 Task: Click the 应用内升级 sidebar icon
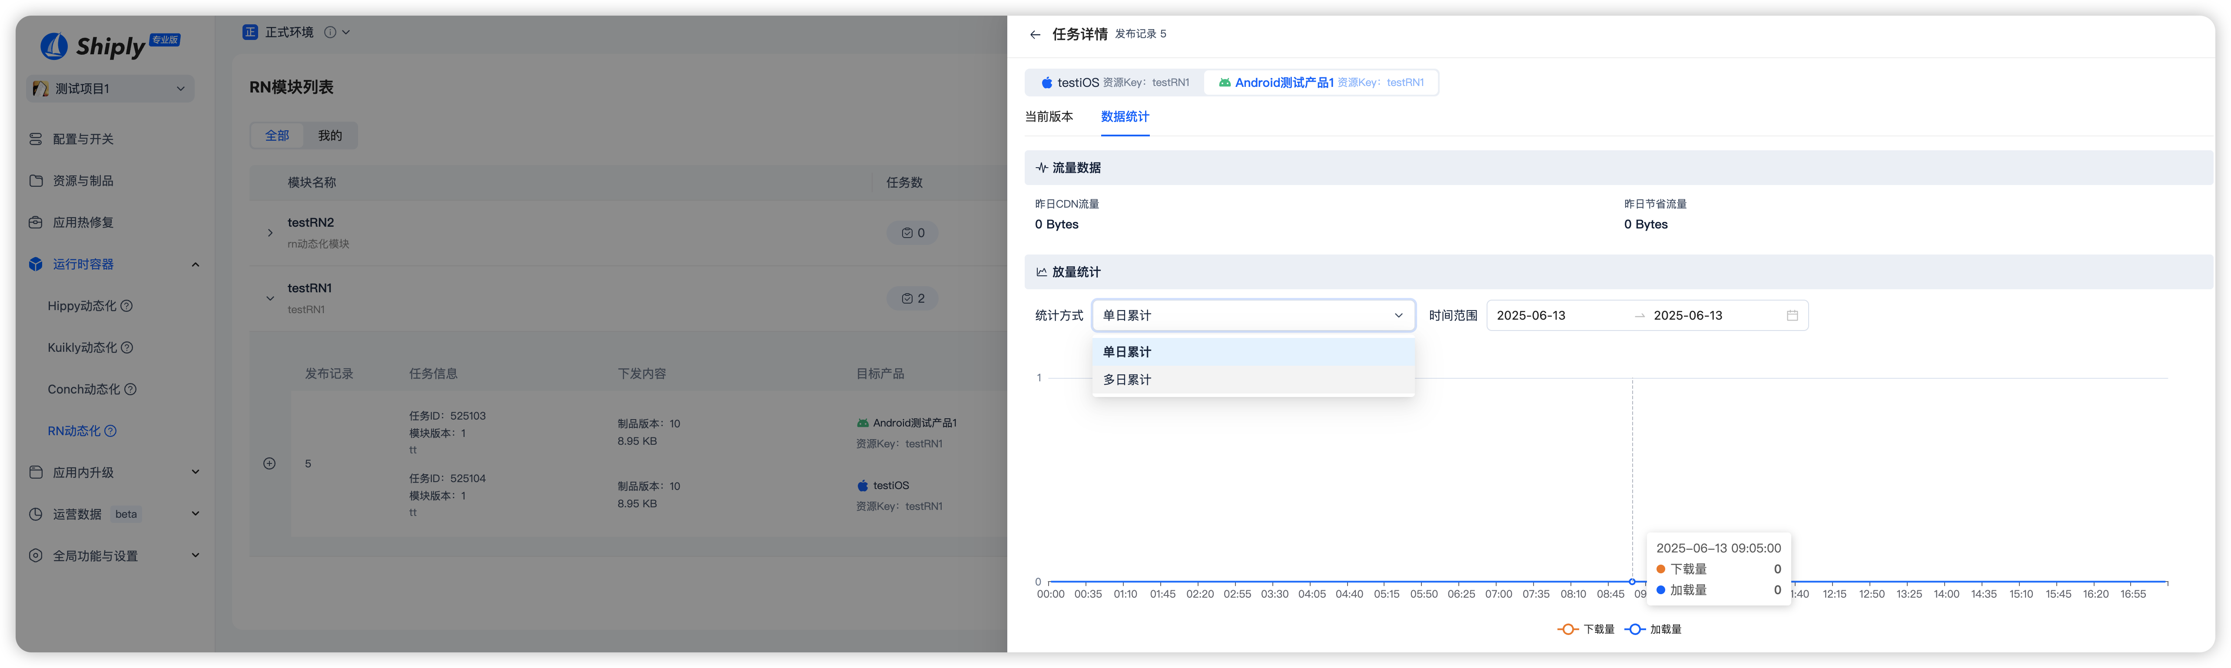click(36, 473)
